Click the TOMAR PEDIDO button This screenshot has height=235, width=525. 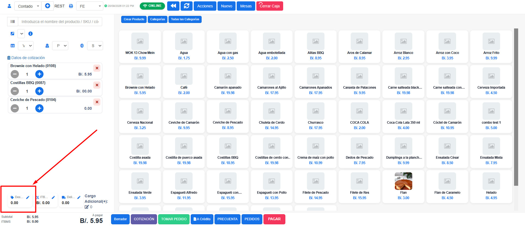(174, 219)
